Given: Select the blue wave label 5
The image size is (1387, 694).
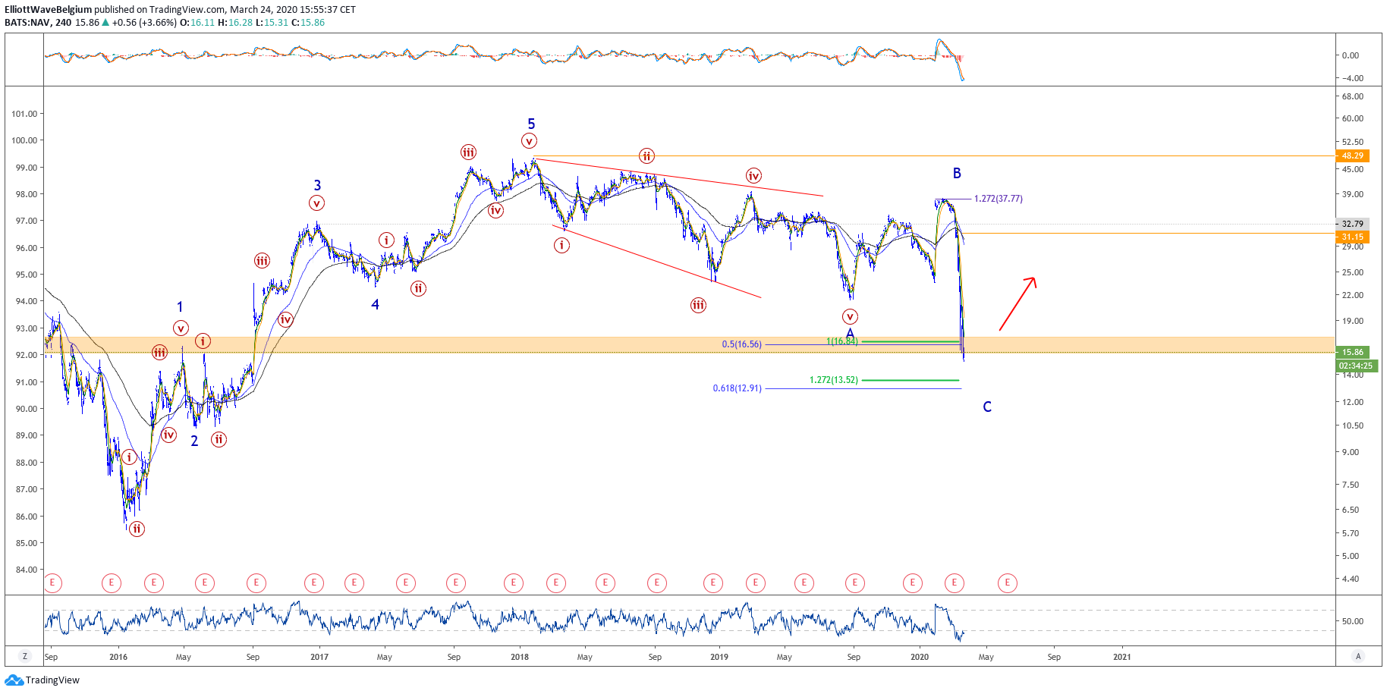Looking at the screenshot, I should 531,124.
